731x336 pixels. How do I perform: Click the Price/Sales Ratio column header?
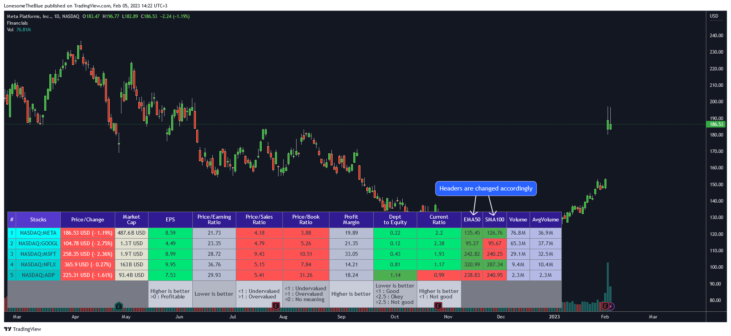259,220
